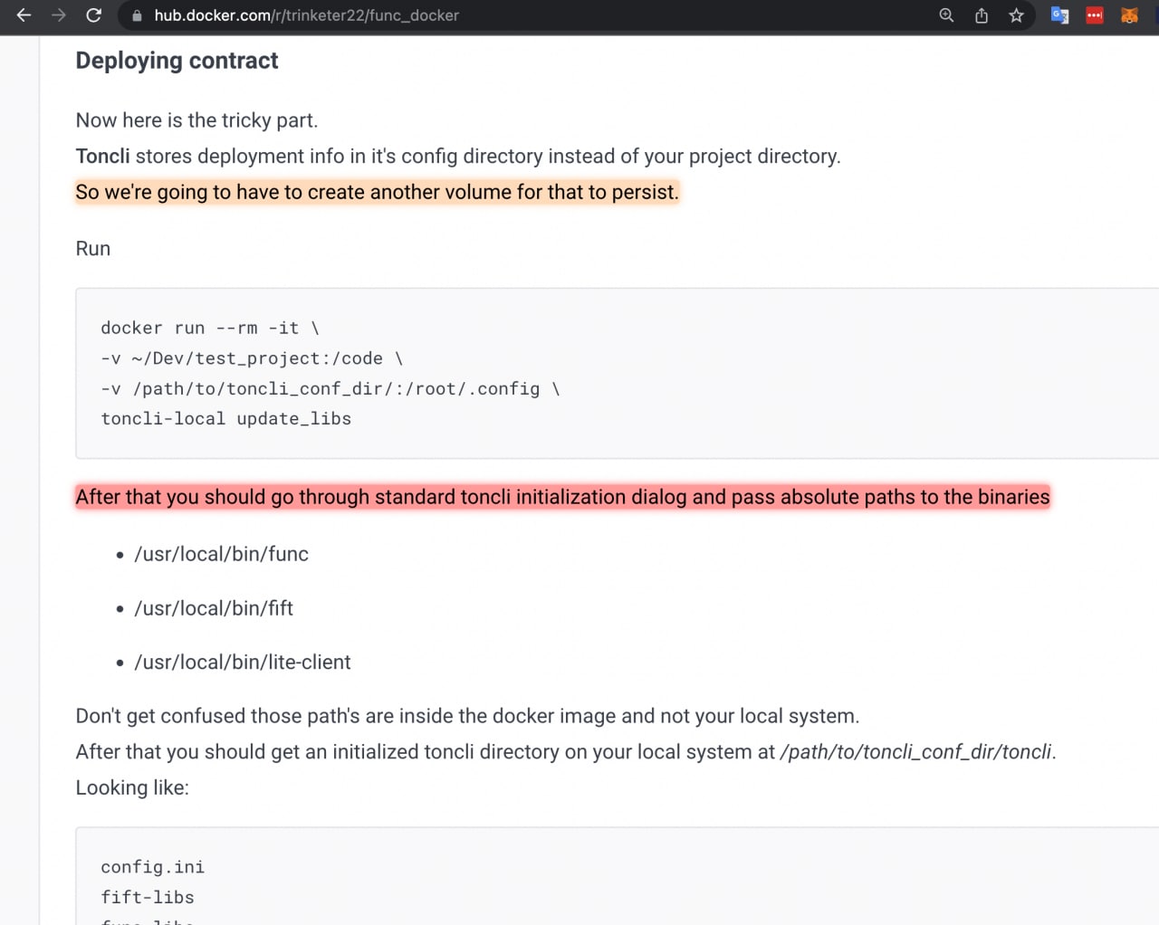Click 'config.ini' in the code block

click(152, 867)
